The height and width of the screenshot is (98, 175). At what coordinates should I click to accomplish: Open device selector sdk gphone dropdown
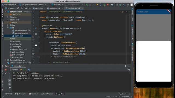(x=33, y=5)
